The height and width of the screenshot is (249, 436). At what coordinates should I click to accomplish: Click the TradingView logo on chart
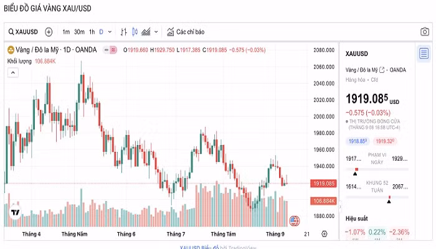(16, 213)
